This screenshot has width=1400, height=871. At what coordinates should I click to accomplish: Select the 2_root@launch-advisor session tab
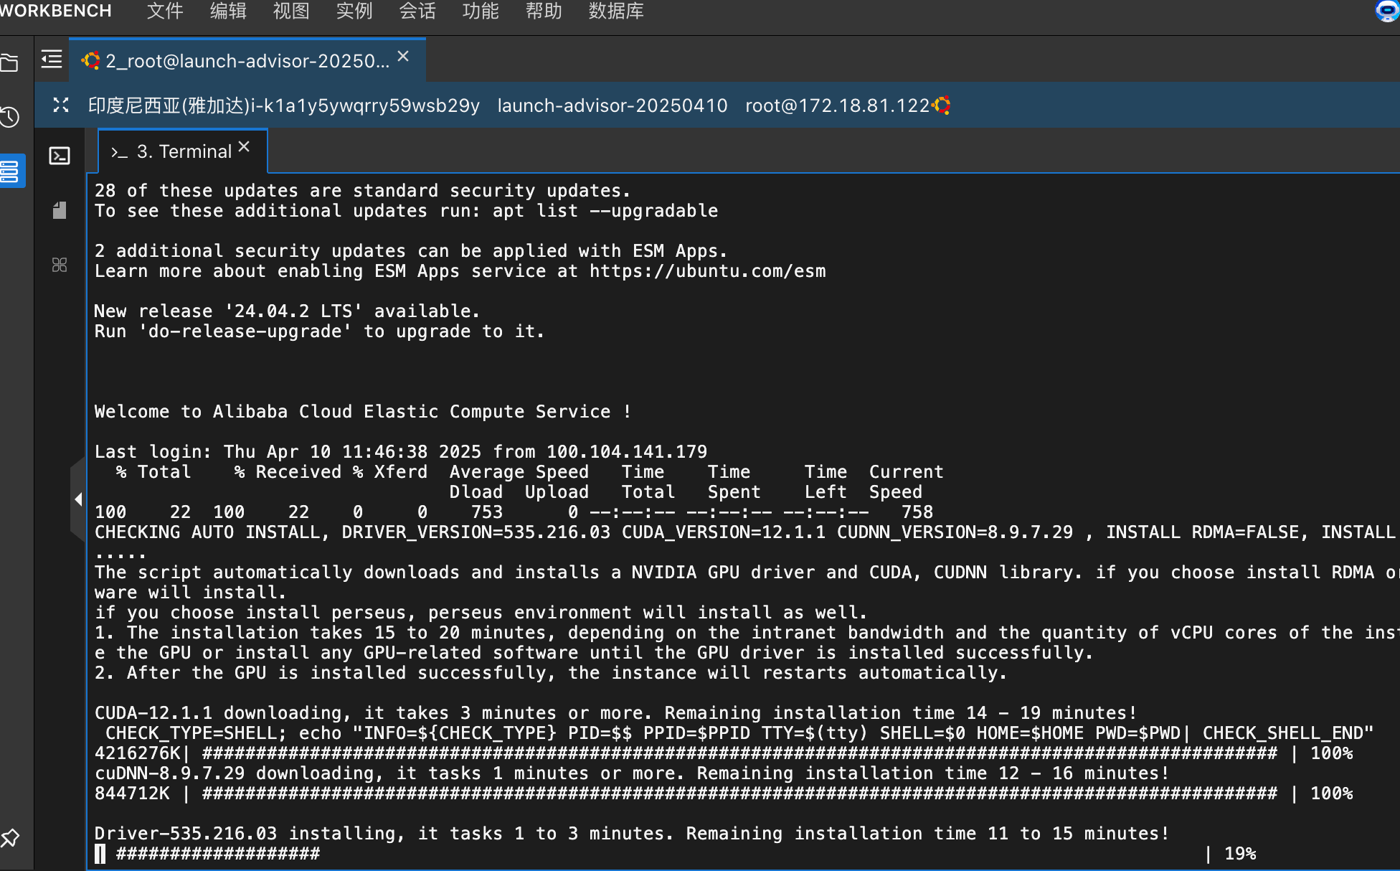pyautogui.click(x=247, y=61)
